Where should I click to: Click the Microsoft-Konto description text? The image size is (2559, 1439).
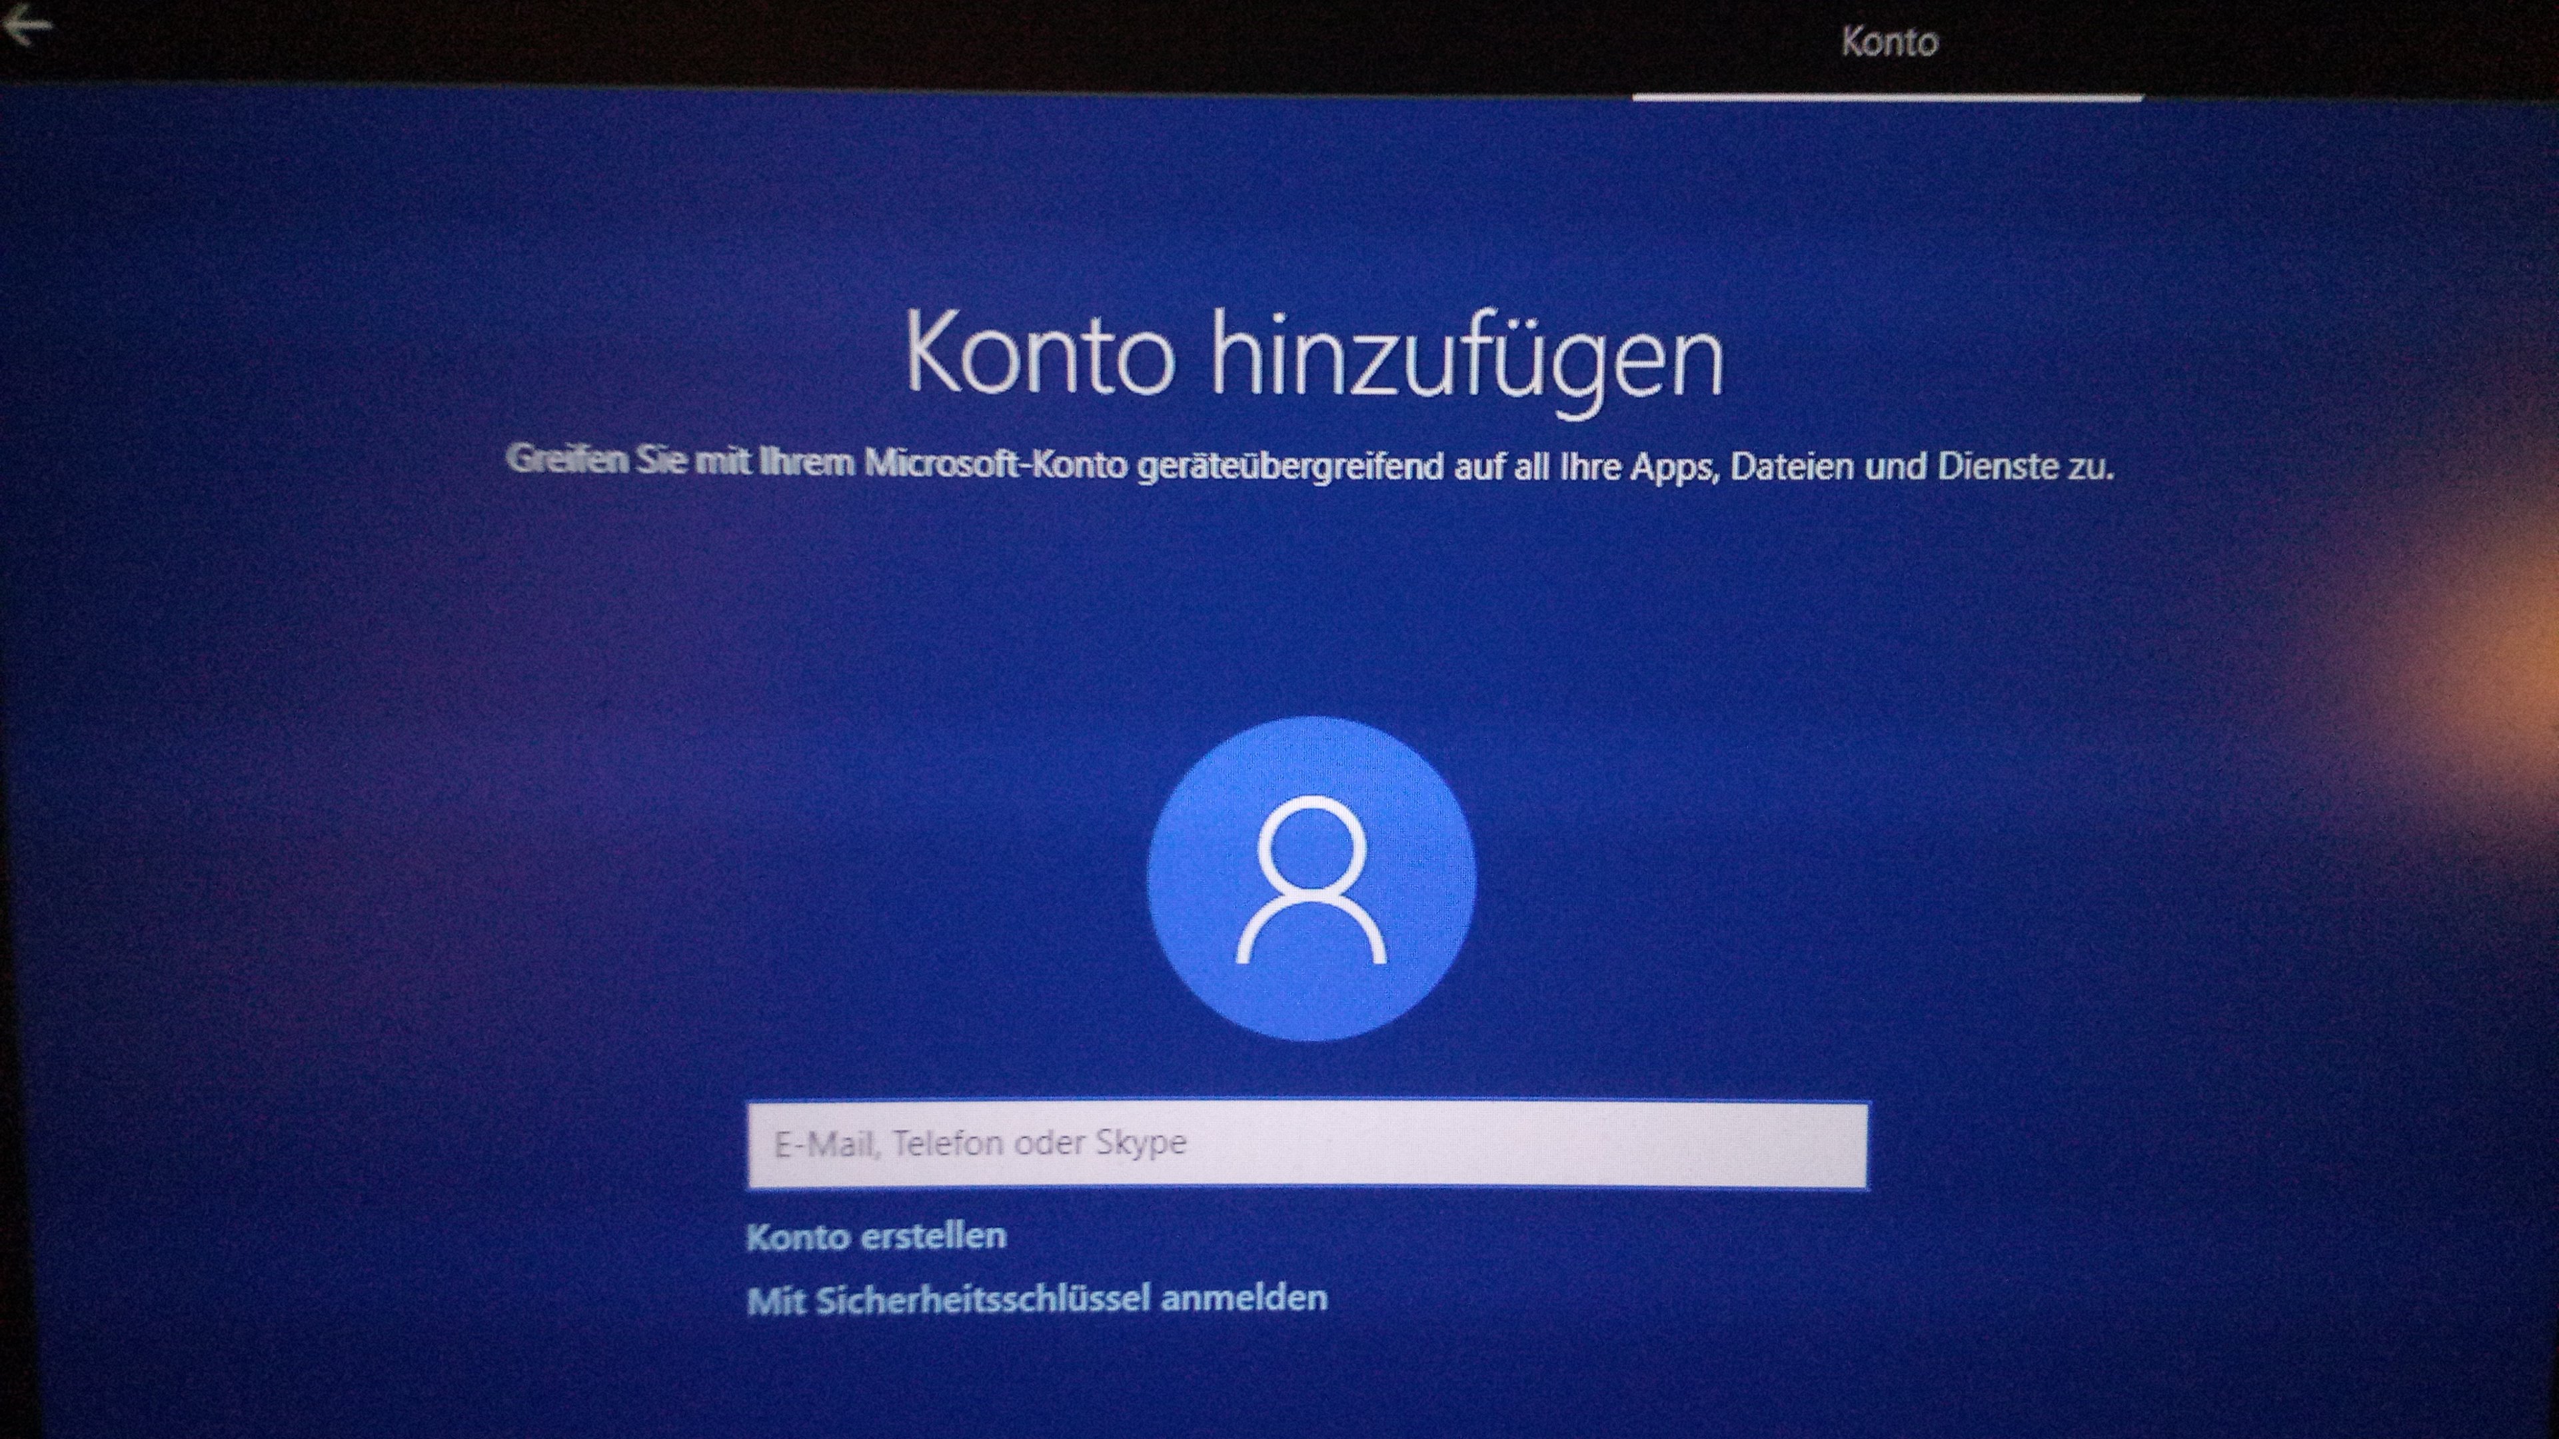point(1310,464)
